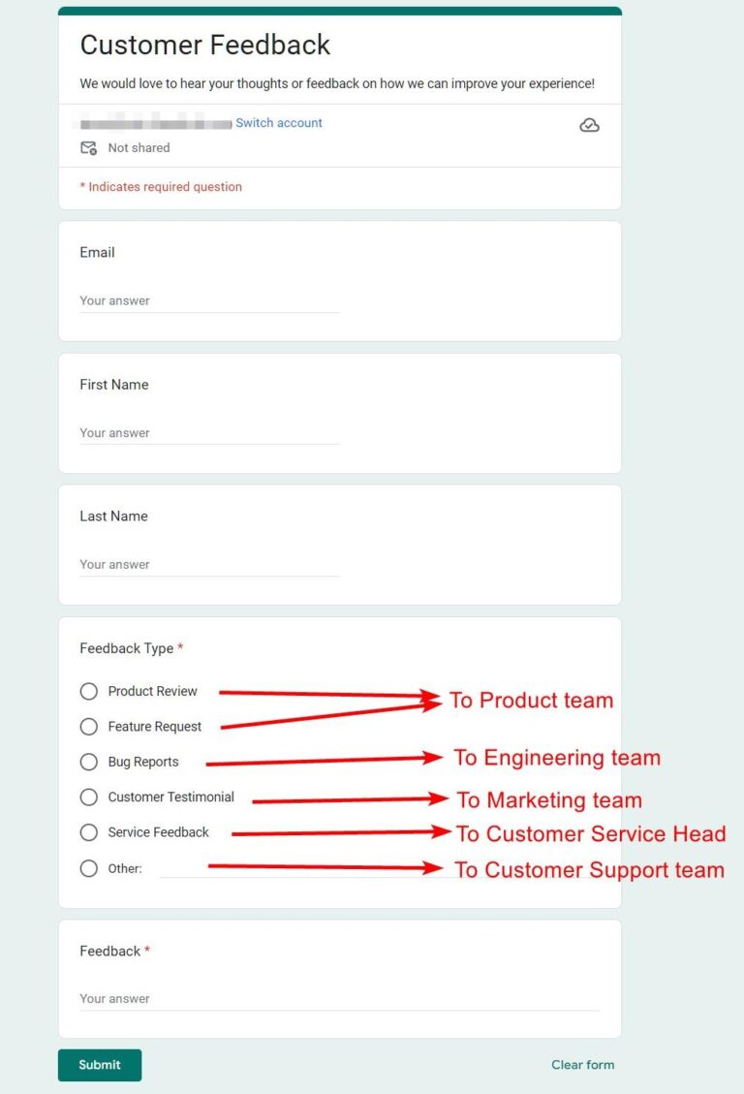
Task: Select Bug Reports as feedback type
Action: [x=88, y=762]
